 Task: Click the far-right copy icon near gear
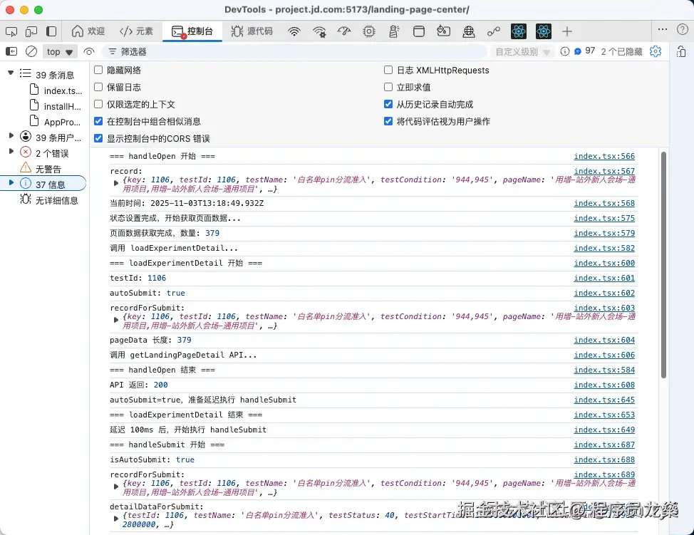tap(681, 51)
